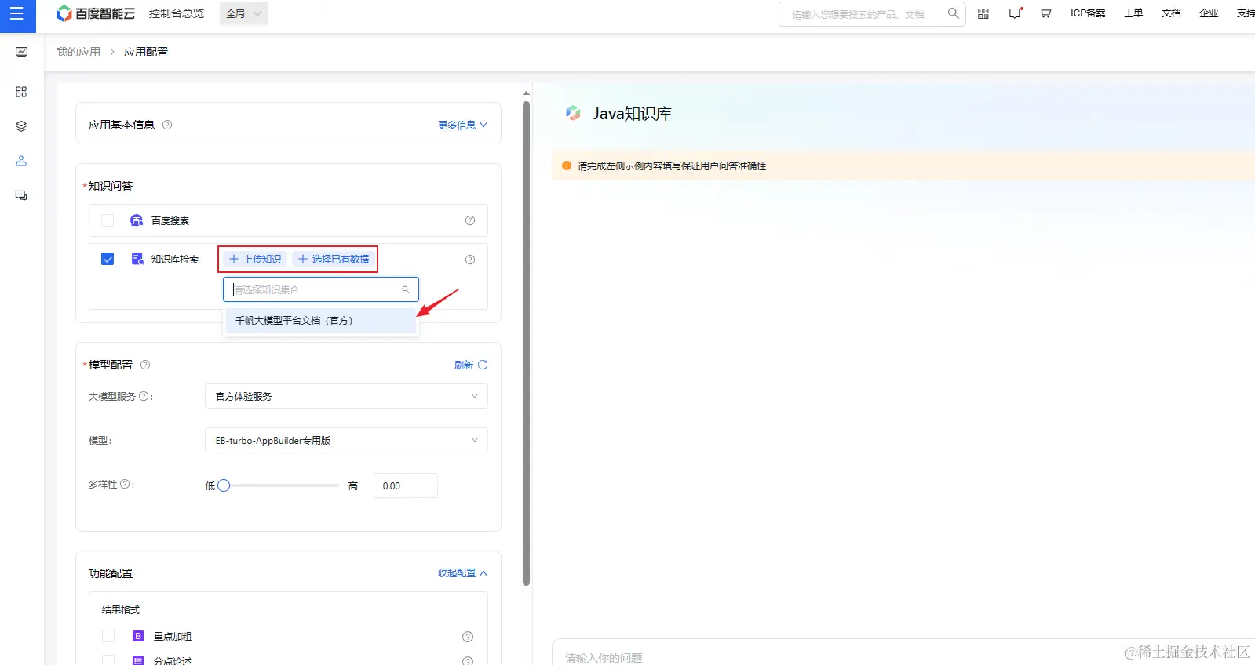Enable the 分点论述 checkbox
The height and width of the screenshot is (665, 1255).
(x=108, y=660)
